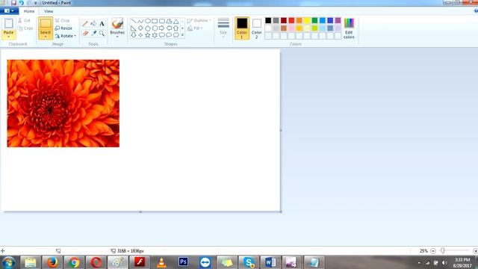
Task: Switch to the Home ribbon tab
Action: (29, 11)
